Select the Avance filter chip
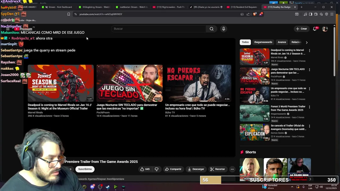Image resolution: width=340 pixels, height=191 pixels. [x=282, y=42]
